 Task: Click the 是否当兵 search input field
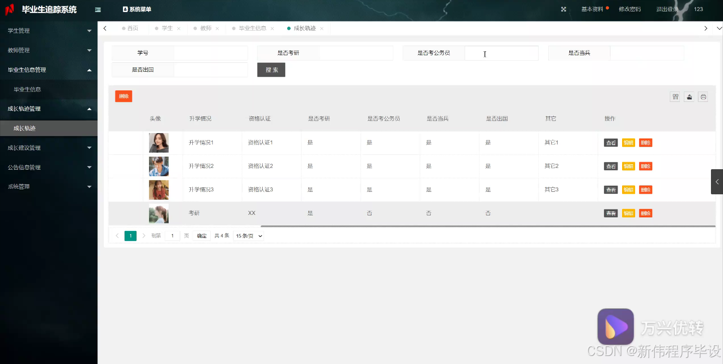647,53
